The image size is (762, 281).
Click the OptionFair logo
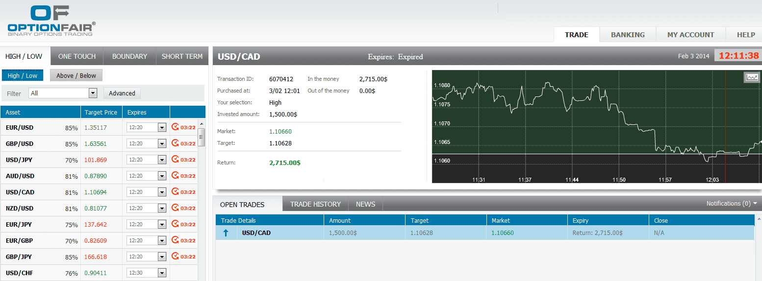[51, 21]
